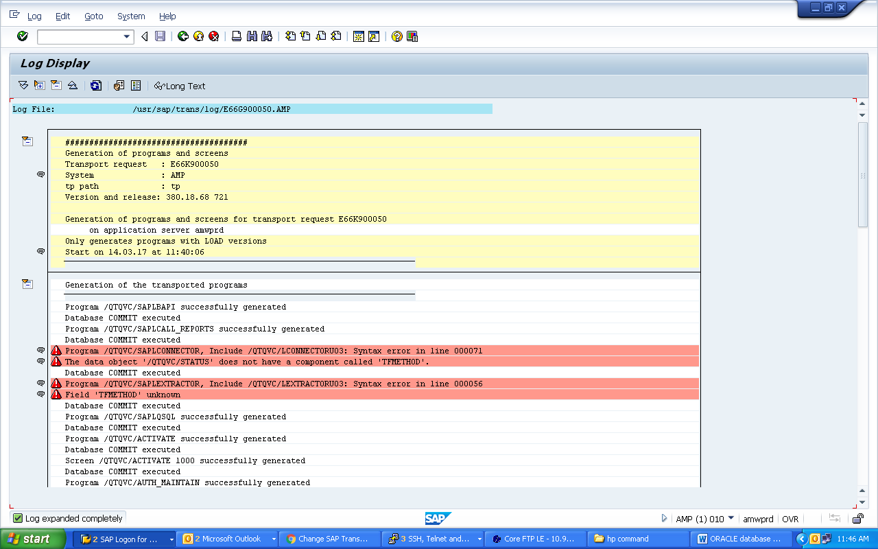Open the Find (binoculars) search icon
Screen dimensions: 878x549
[x=252, y=36]
